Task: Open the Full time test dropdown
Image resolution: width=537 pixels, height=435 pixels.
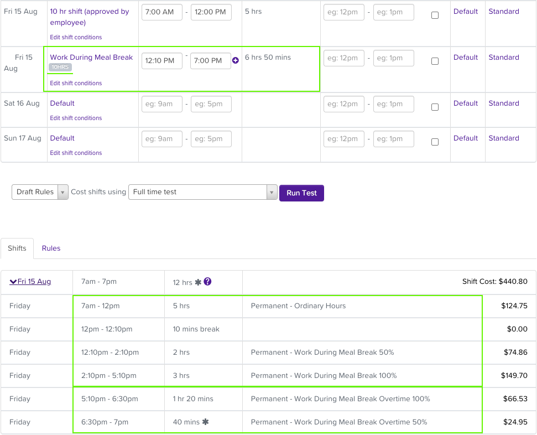Action: pos(202,192)
